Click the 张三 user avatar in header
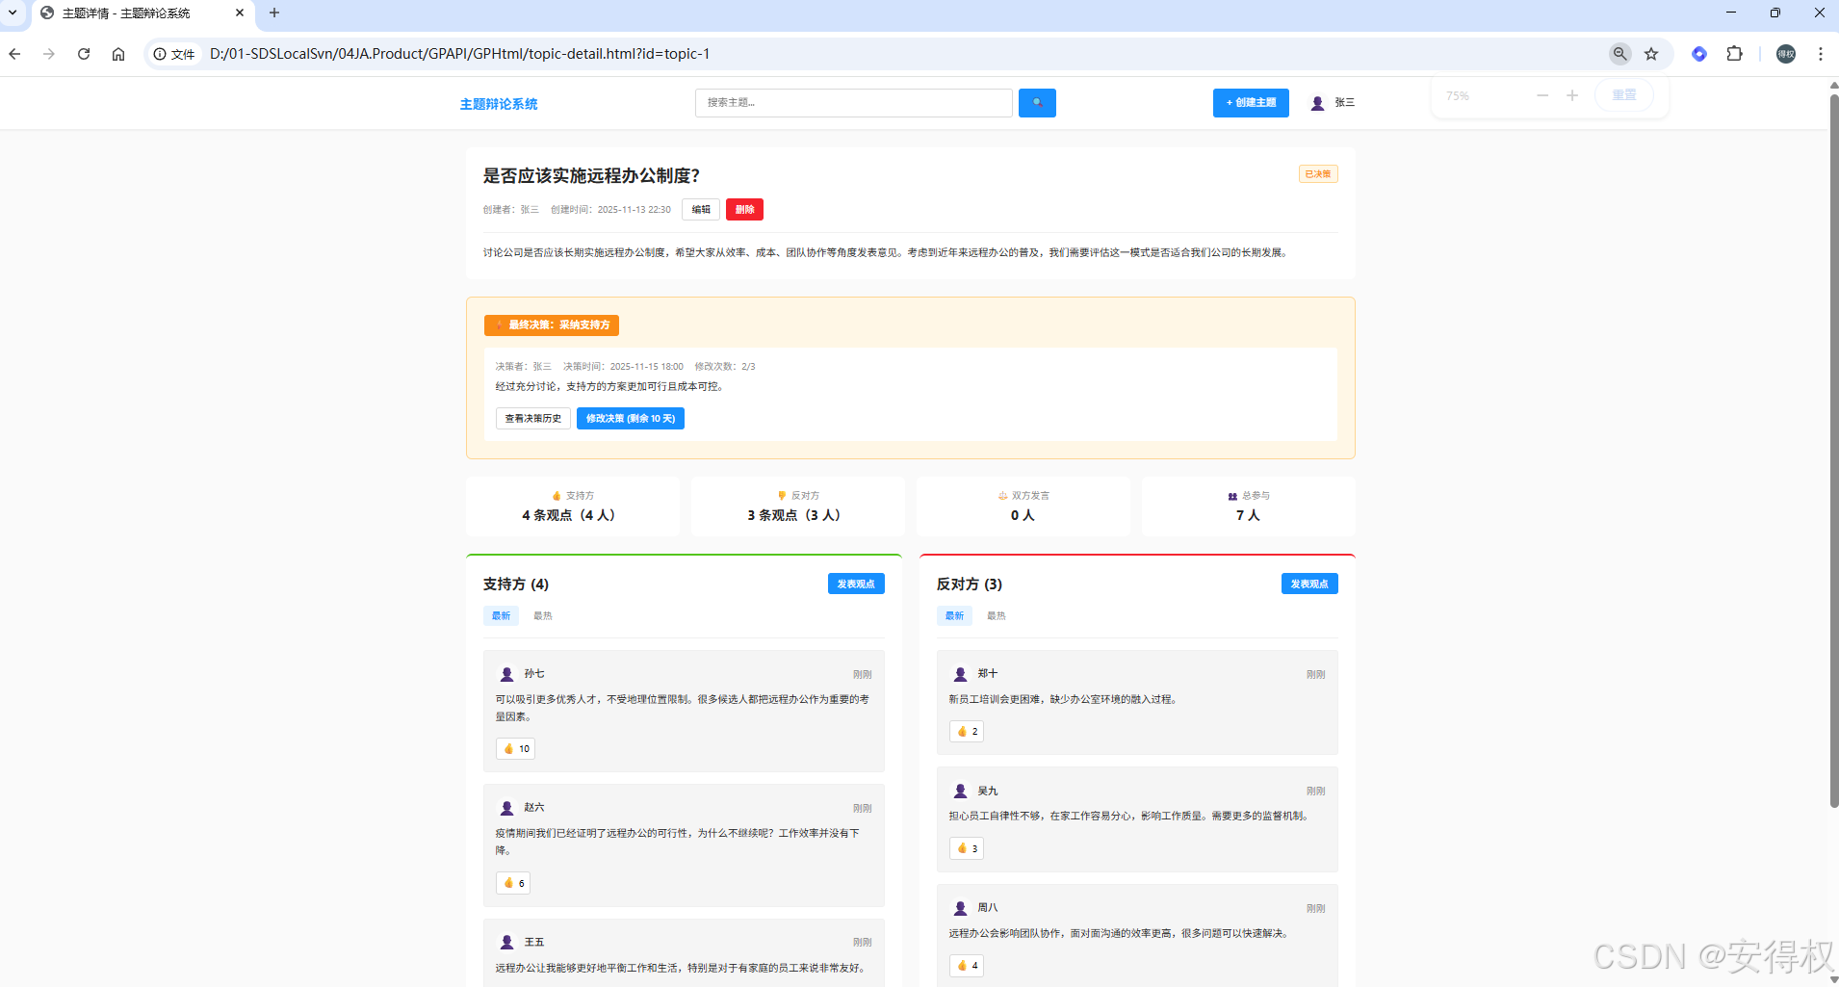This screenshot has width=1839, height=987. [1316, 102]
